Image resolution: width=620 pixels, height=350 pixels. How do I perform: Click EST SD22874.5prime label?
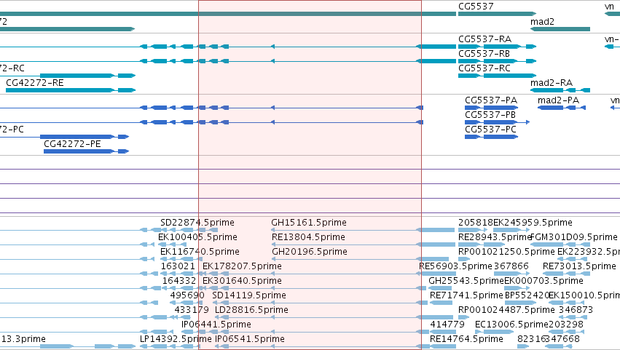point(197,223)
